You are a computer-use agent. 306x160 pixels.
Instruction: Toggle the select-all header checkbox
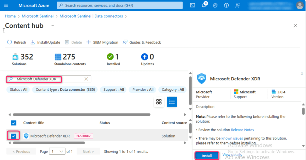click(x=14, y=123)
